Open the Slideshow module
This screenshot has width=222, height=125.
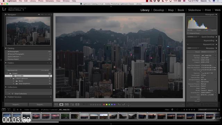pyautogui.click(x=194, y=10)
